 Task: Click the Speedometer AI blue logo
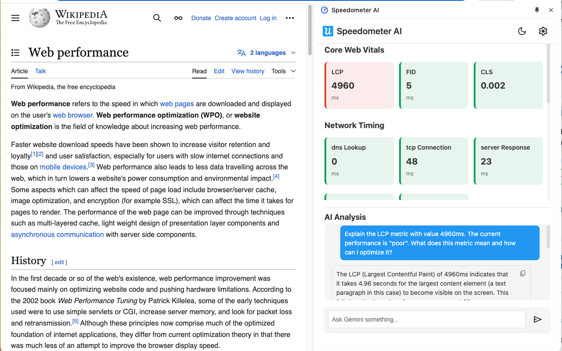[328, 31]
